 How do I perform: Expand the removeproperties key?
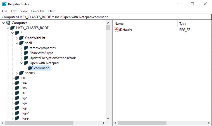22,48
